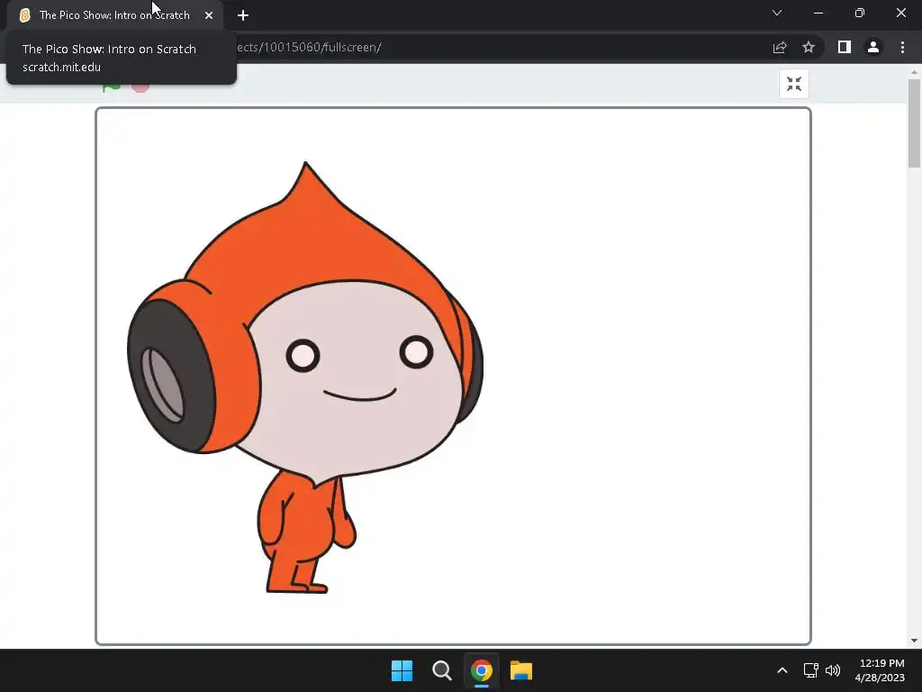Viewport: 922px width, 692px height.
Task: Click the green flag to start project
Action: point(111,87)
